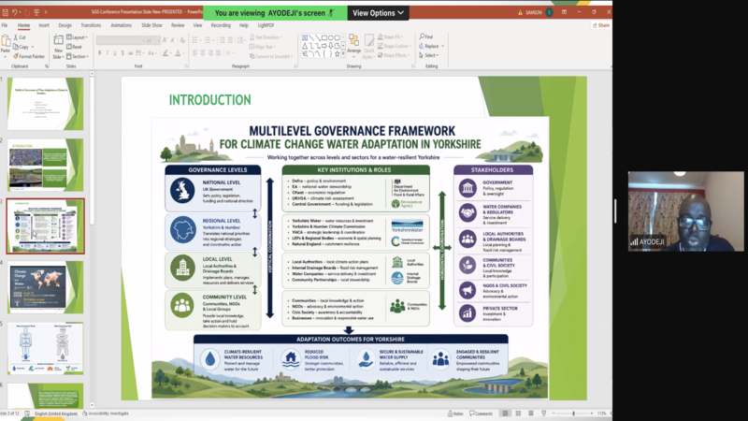Paste from the clipboard

6,44
